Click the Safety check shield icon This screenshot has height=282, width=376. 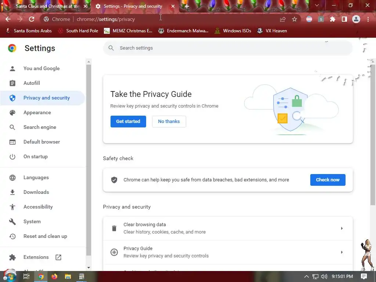(114, 180)
